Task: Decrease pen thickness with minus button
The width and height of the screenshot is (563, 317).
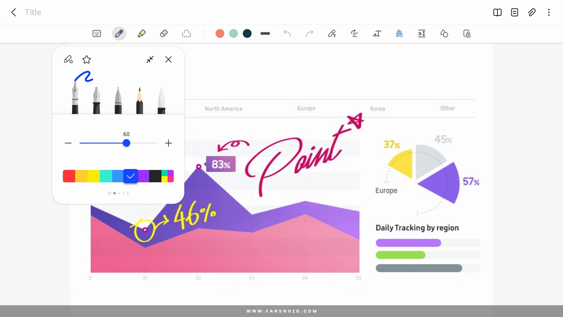Action: pyautogui.click(x=68, y=143)
